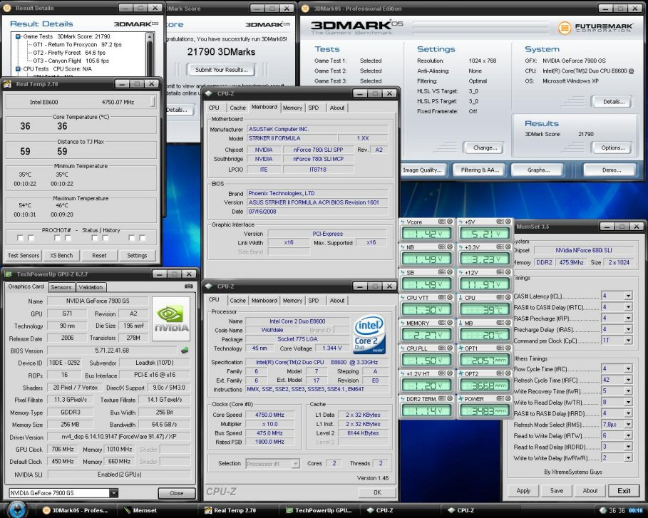Switch to Sensors tab in GPU-Z

point(61,287)
